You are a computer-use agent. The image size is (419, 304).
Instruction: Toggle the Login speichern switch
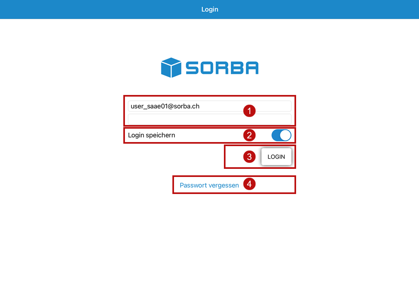coord(281,135)
